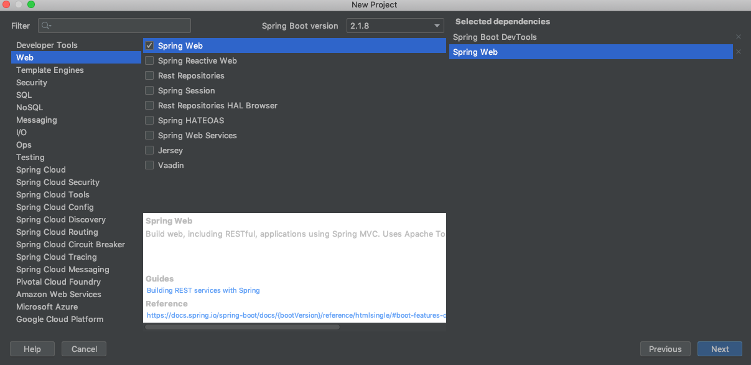Click the search icon in Filter field
This screenshot has height=365, width=751.
pos(47,26)
